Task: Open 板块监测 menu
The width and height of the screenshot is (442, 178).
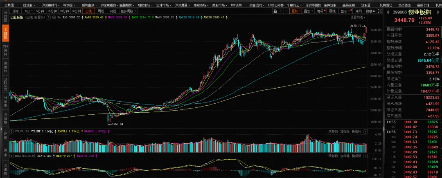Action: click(89, 5)
